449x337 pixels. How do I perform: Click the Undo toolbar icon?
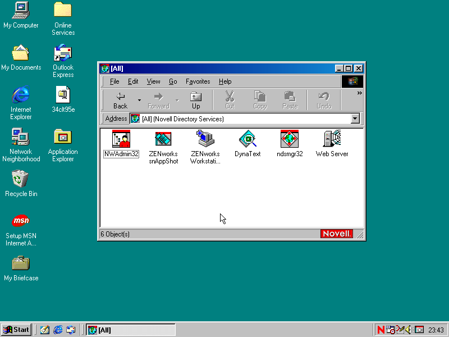(324, 100)
